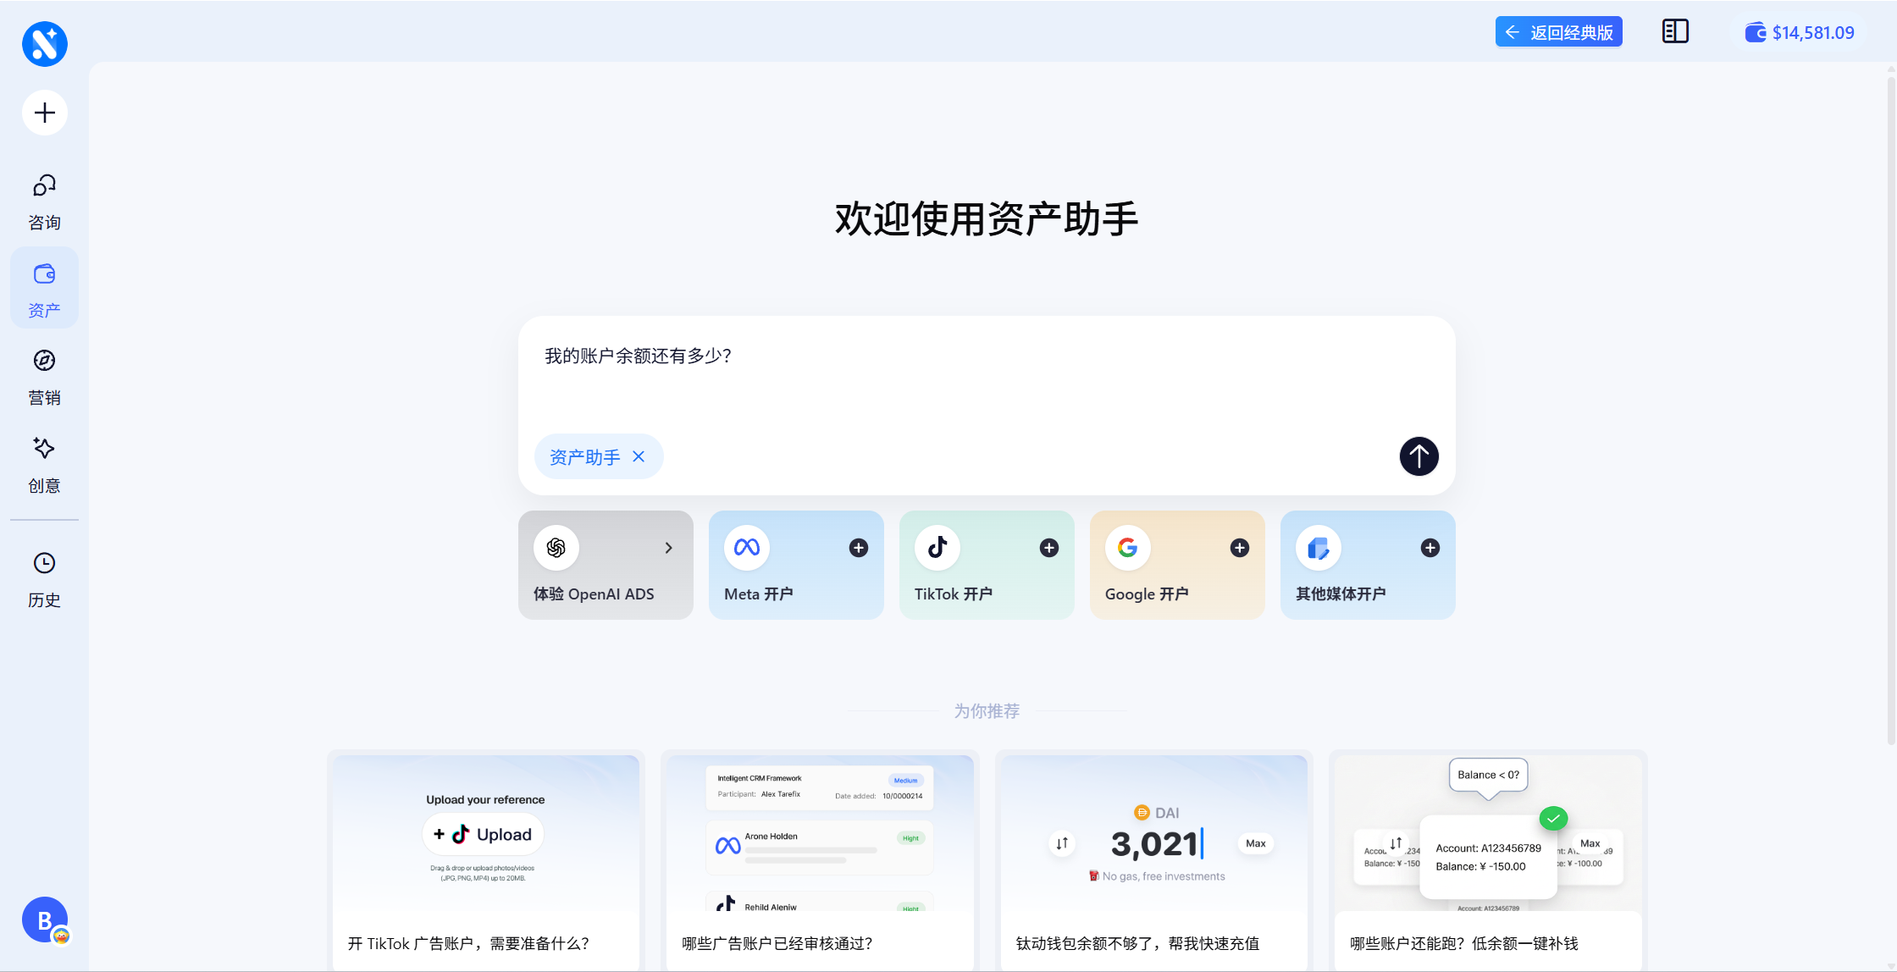The width and height of the screenshot is (1897, 972).
Task: Click plus on Meta 开户 card
Action: coord(858,548)
